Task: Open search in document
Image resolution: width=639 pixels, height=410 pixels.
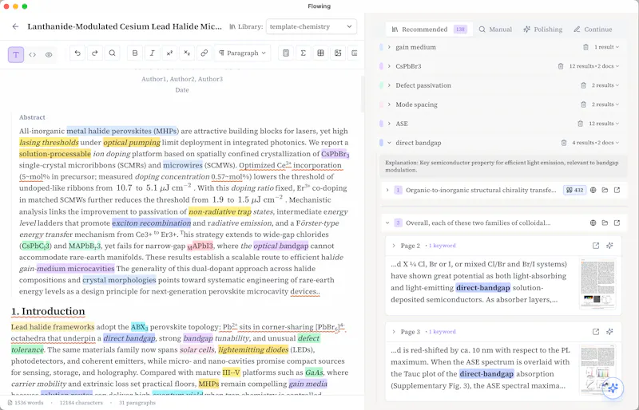Action: 112,53
